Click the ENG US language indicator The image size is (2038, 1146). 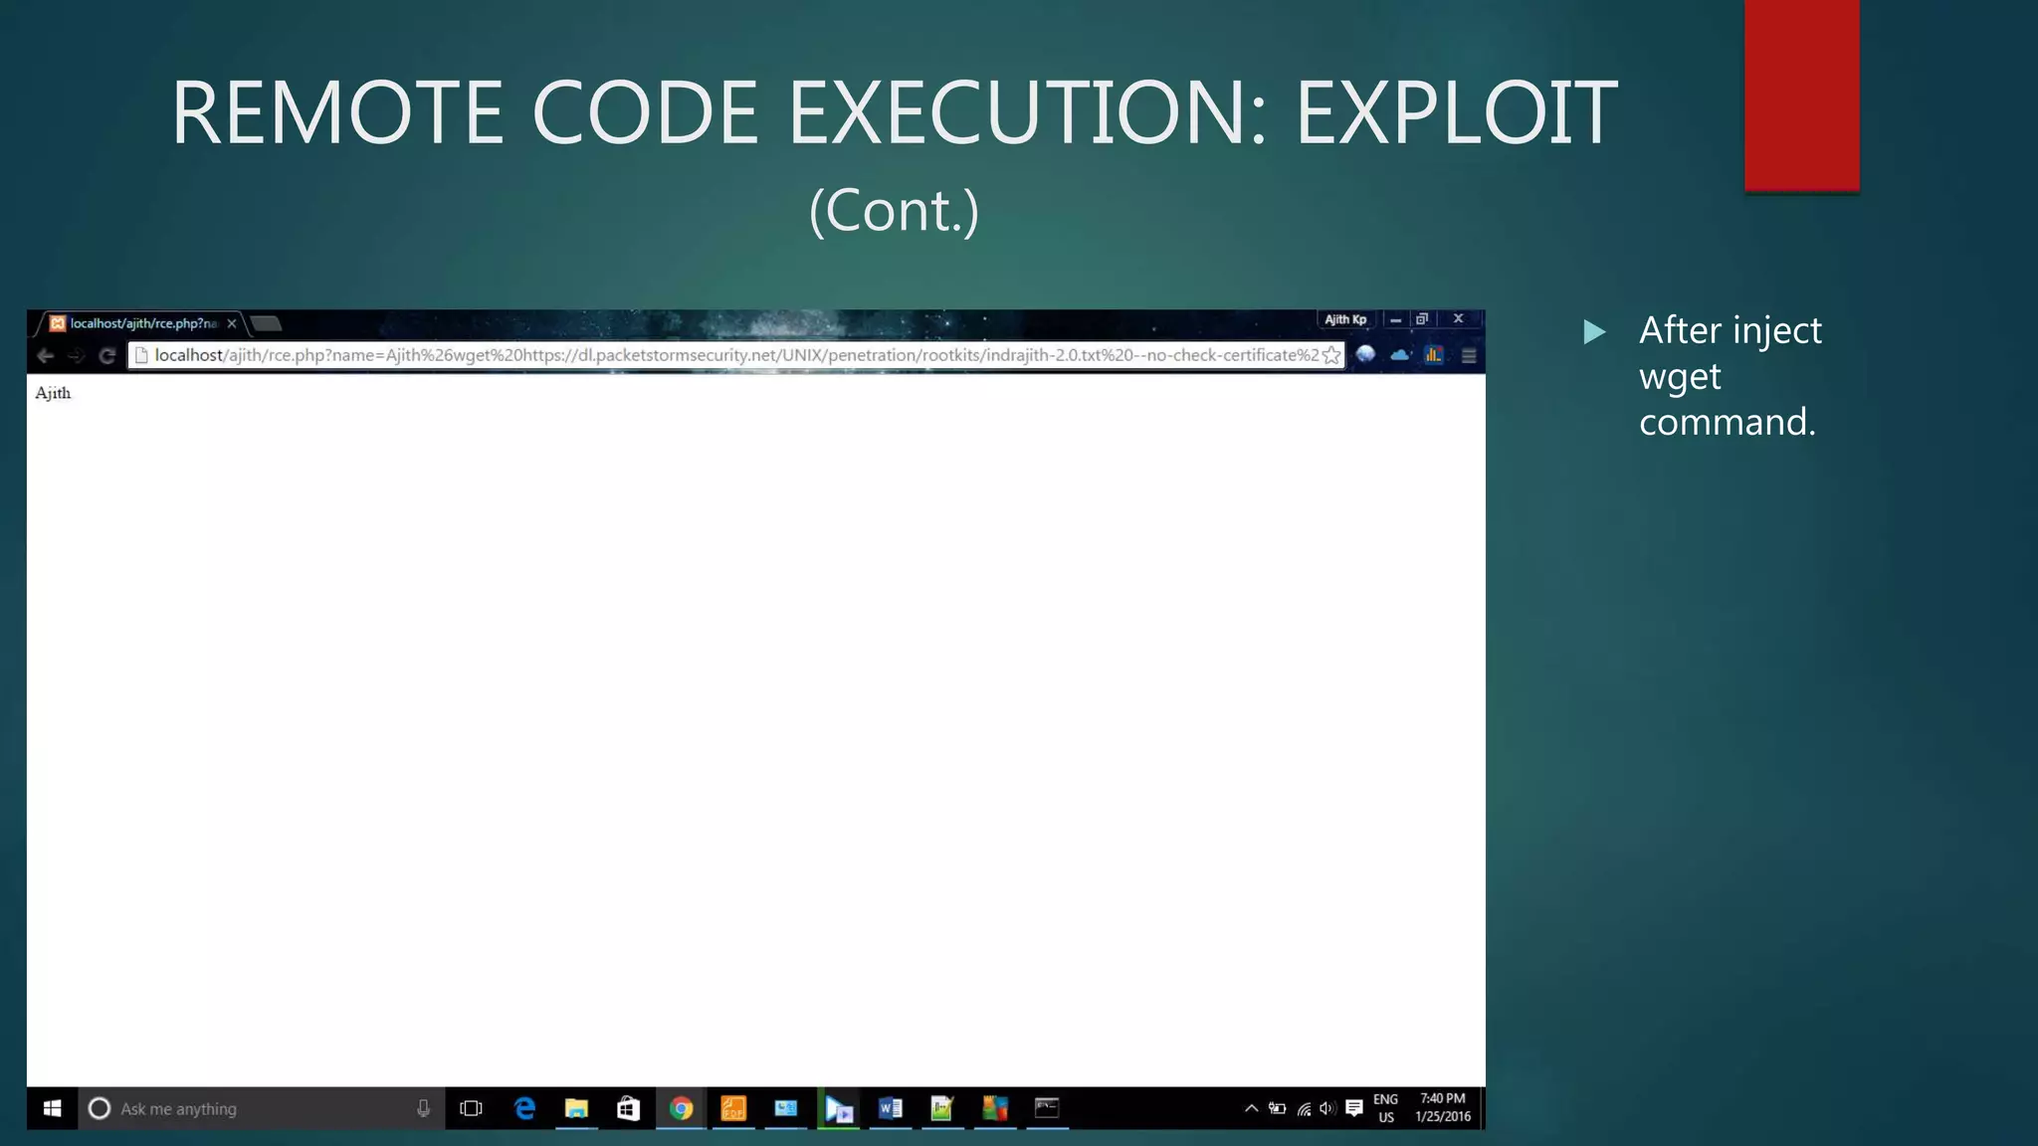[1386, 1108]
